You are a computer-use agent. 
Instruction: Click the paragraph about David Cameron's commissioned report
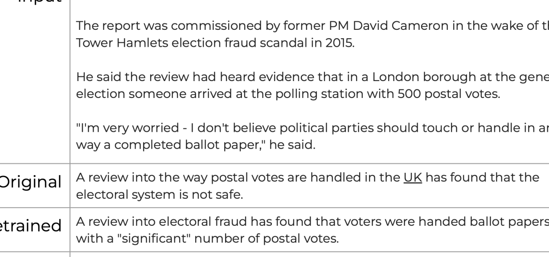pyautogui.click(x=313, y=34)
